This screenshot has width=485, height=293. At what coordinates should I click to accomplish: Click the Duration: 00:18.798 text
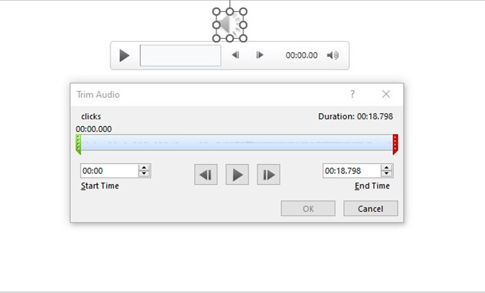pos(356,116)
